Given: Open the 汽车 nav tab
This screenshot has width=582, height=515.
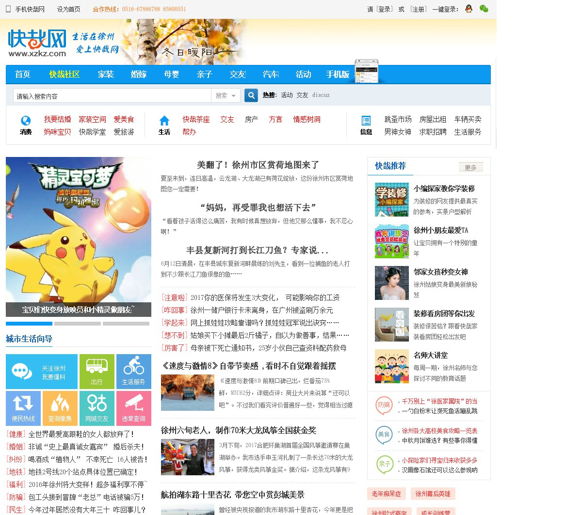Looking at the screenshot, I should pos(271,74).
